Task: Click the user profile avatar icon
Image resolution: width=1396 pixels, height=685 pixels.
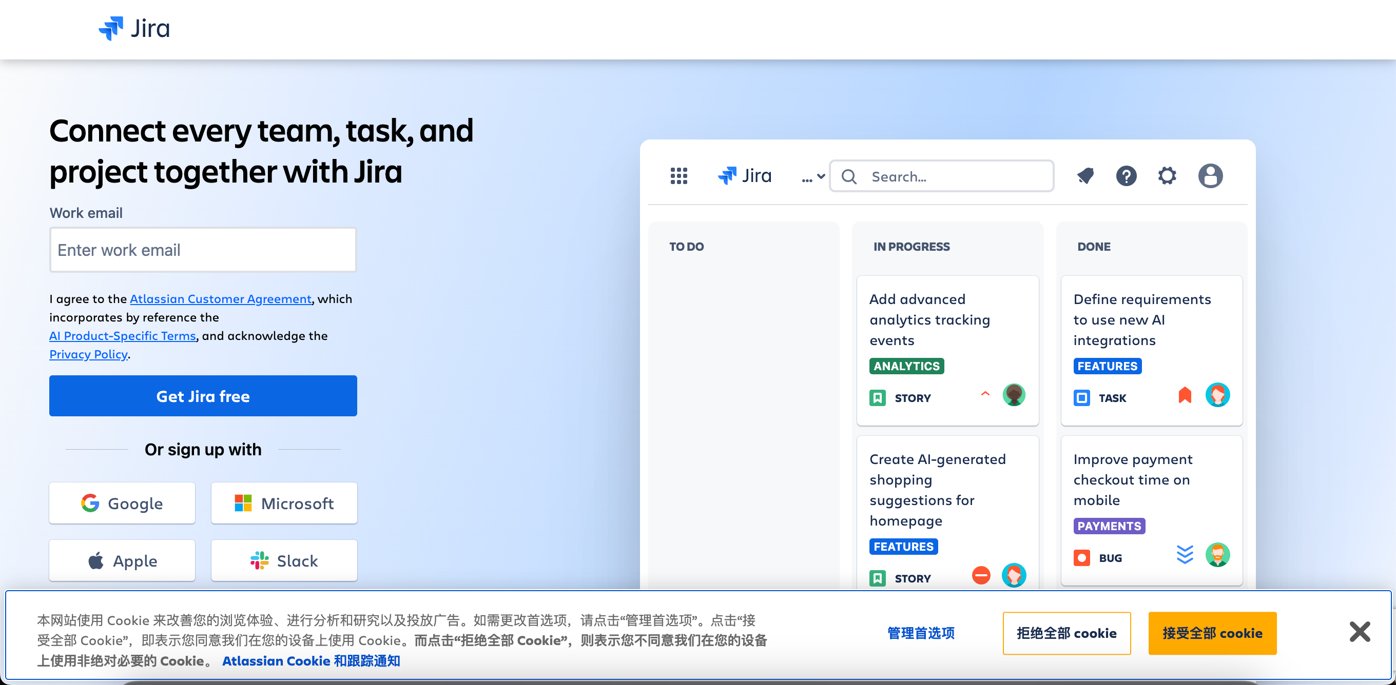Action: tap(1210, 175)
